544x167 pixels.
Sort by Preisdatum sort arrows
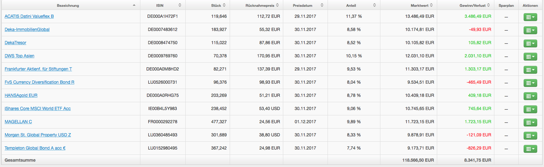coord(322,5)
